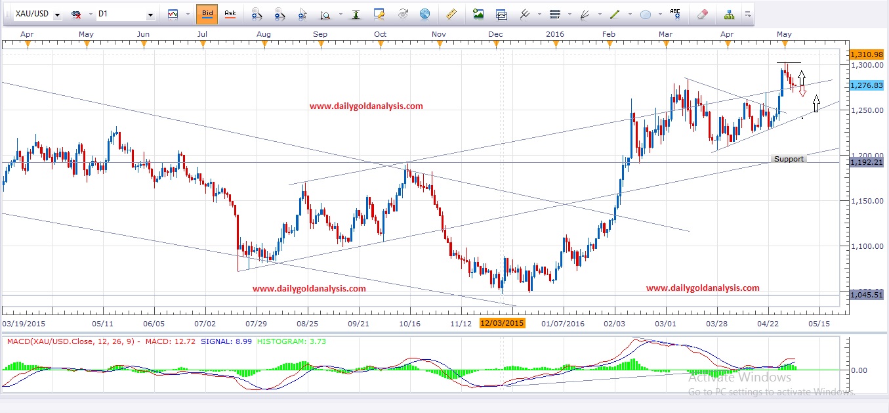
Task: Activate the crosshair pointer tool
Action: tap(301, 14)
